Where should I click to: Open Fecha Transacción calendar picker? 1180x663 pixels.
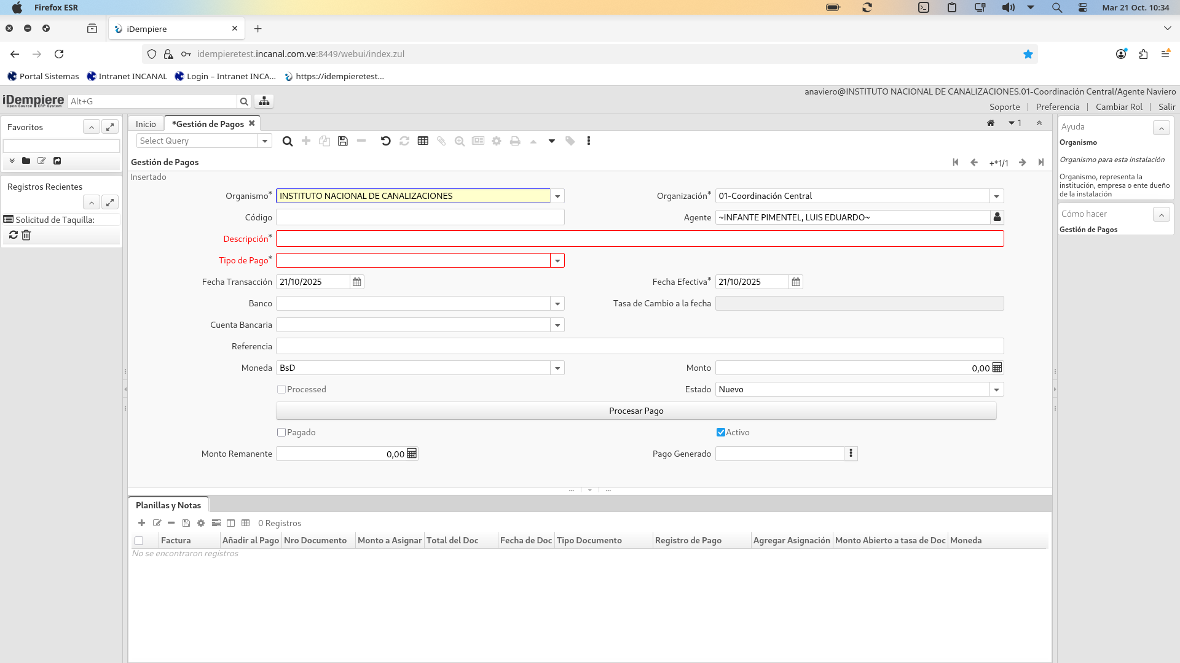tap(357, 282)
